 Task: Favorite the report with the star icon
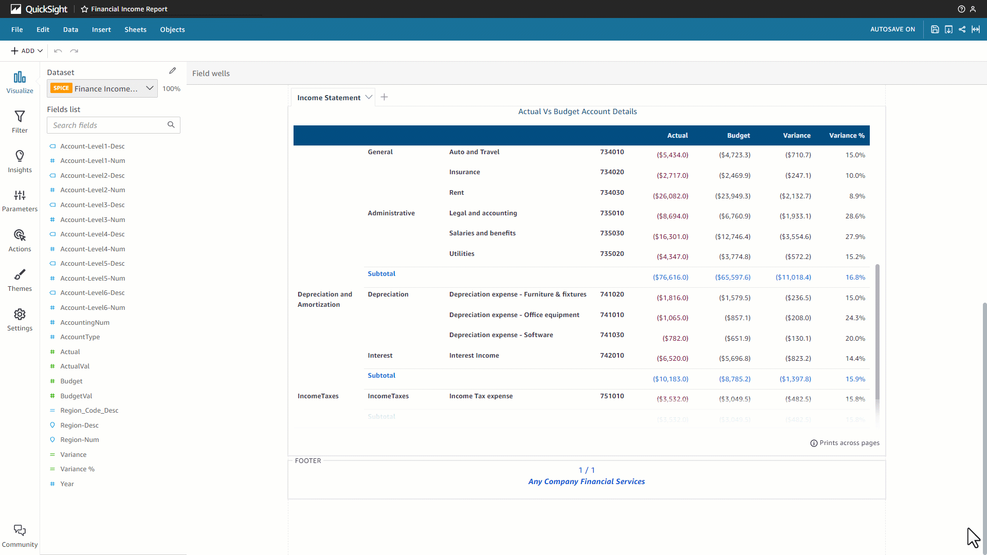click(x=84, y=9)
